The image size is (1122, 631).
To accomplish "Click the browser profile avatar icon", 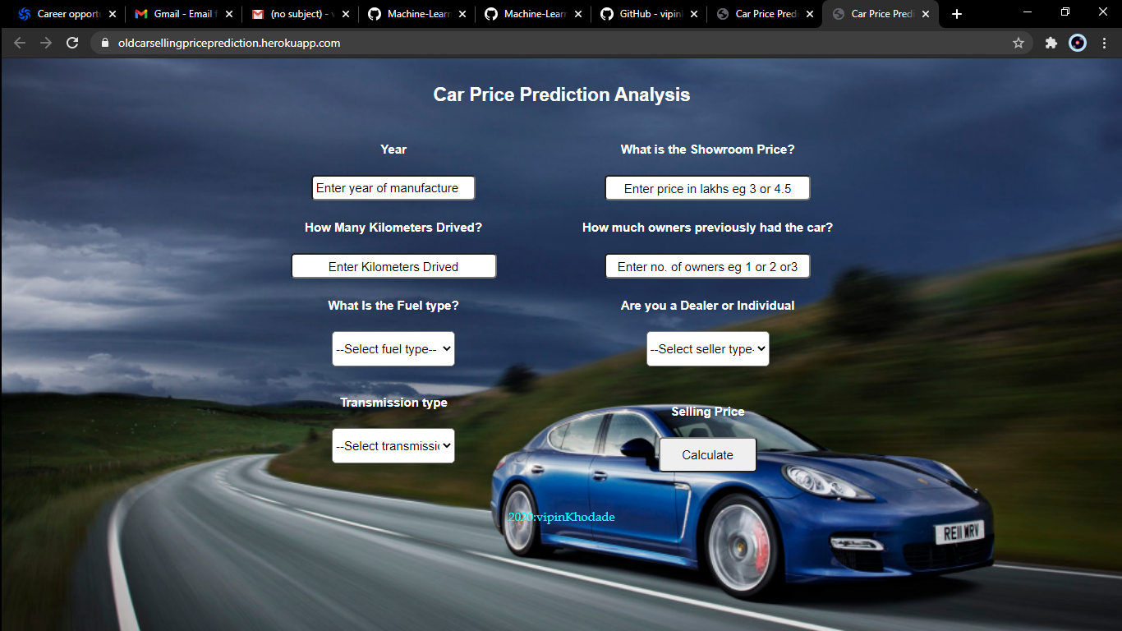I will pyautogui.click(x=1077, y=43).
